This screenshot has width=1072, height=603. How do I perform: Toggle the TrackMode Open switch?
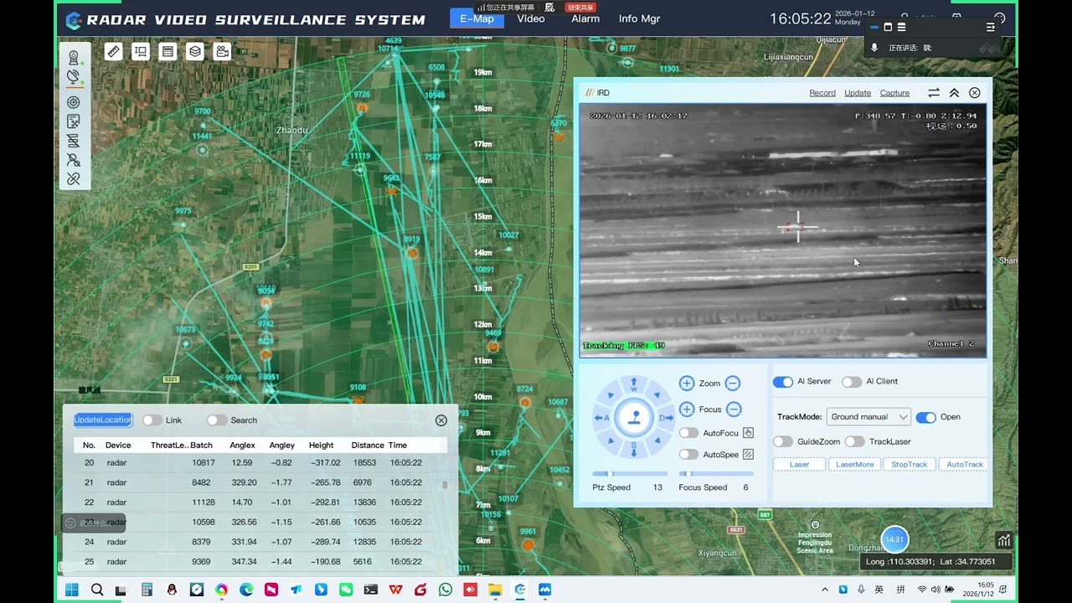click(x=925, y=417)
